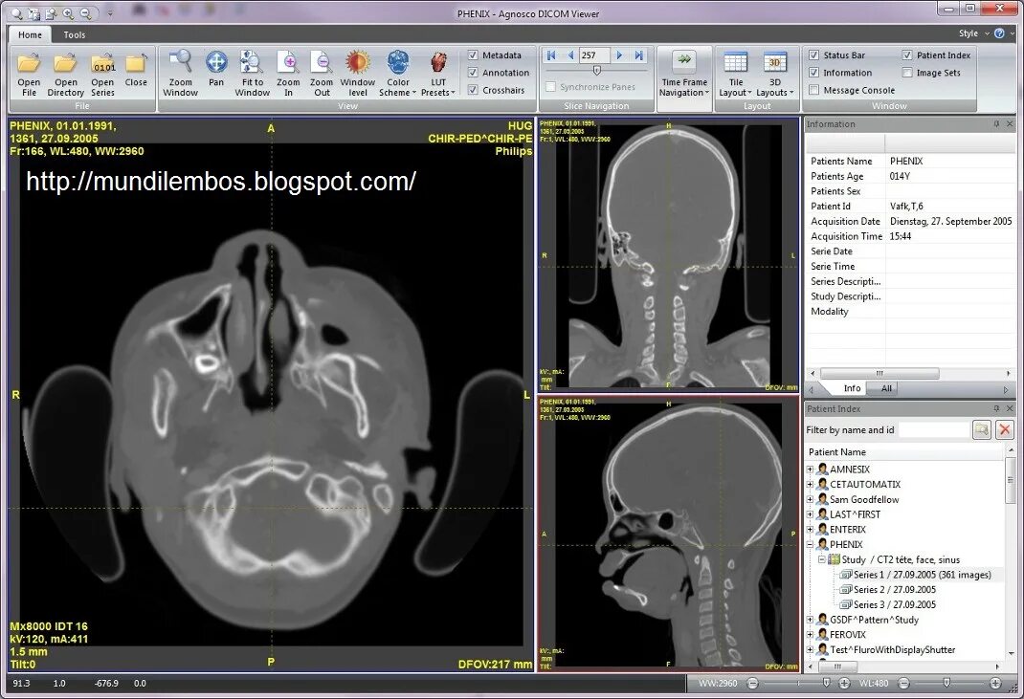
Task: Enable the Message Console checkbox
Action: tap(813, 90)
